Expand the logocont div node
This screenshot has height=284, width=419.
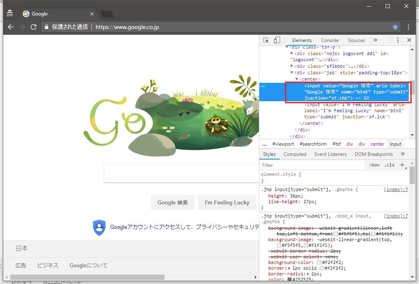tap(292, 53)
